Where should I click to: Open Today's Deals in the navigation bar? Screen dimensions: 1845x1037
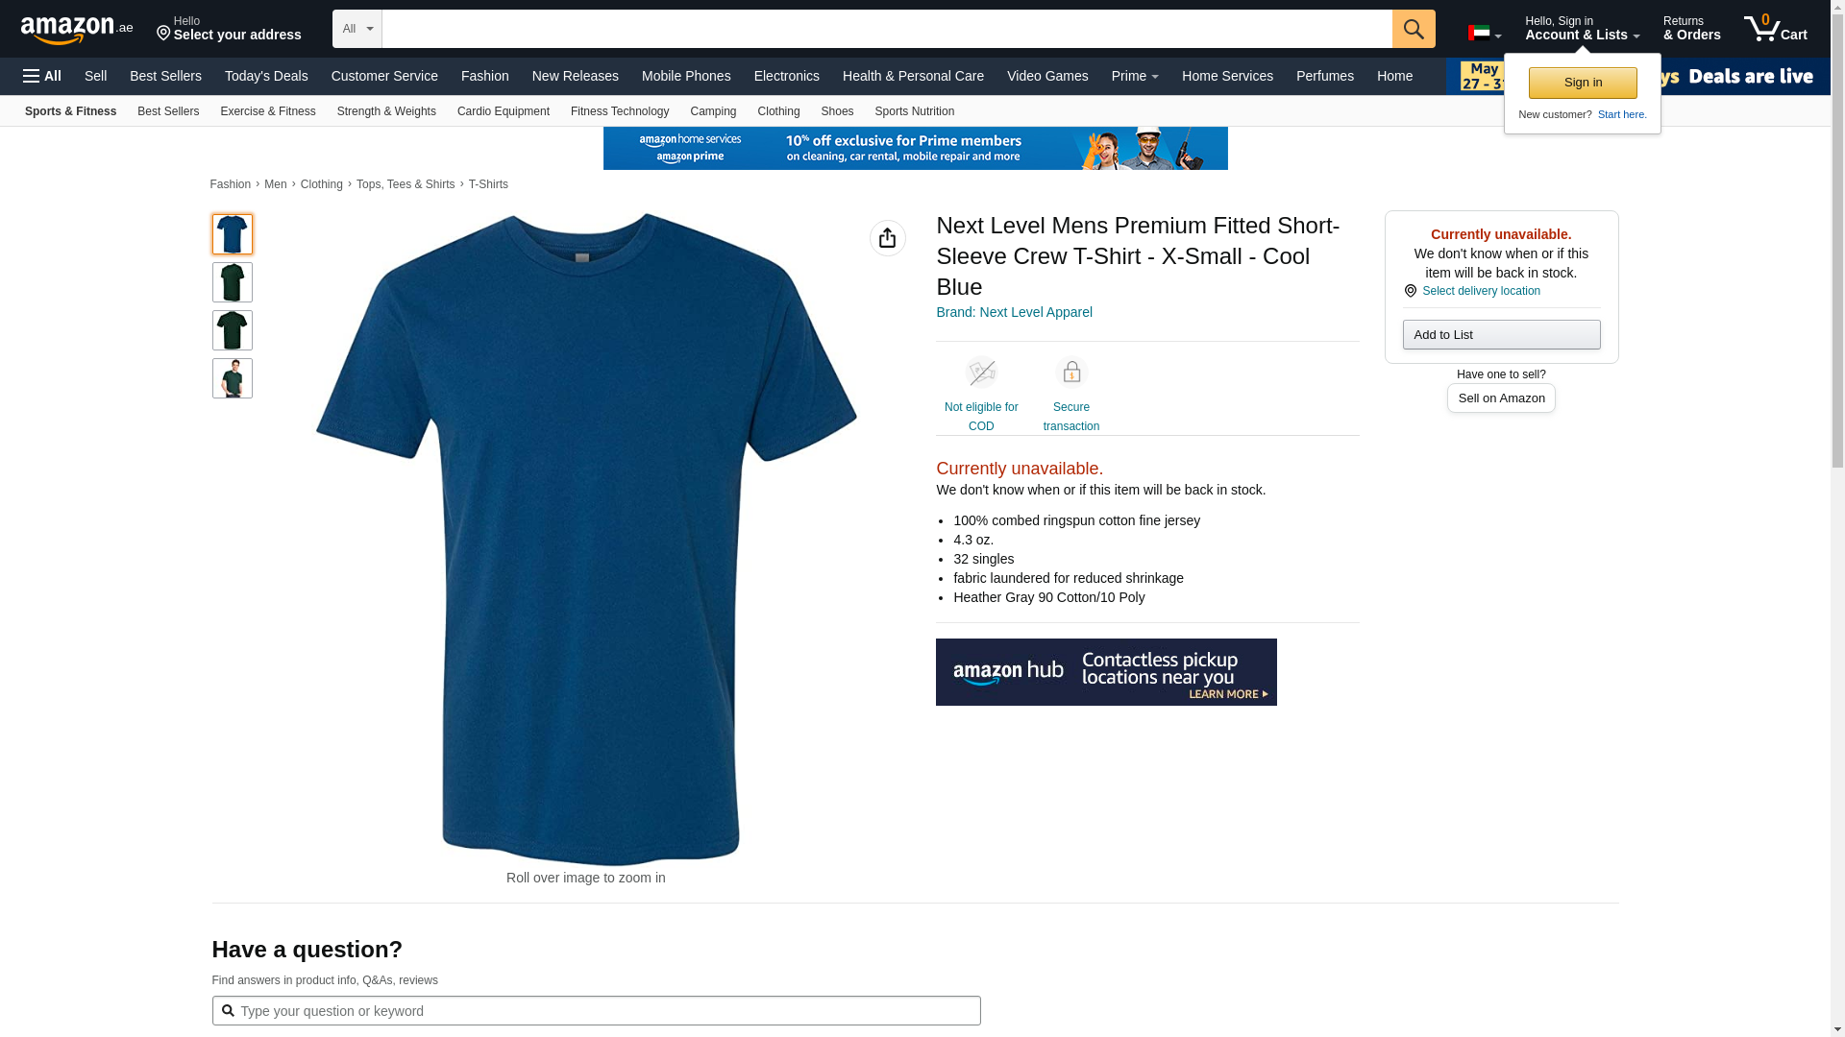pyautogui.click(x=266, y=76)
